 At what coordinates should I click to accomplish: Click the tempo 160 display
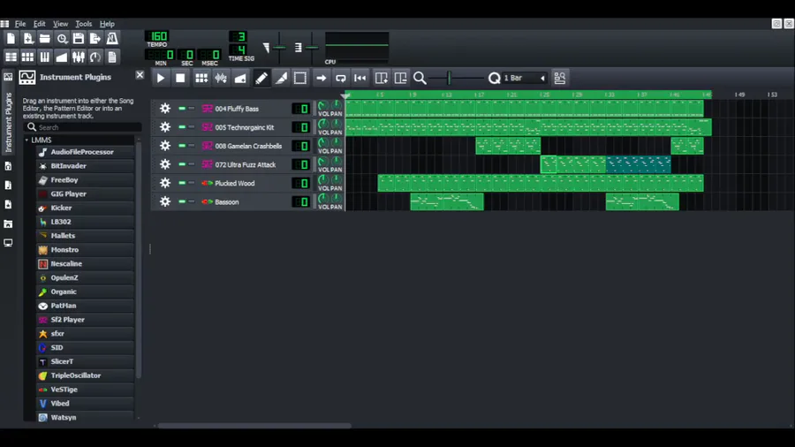157,36
